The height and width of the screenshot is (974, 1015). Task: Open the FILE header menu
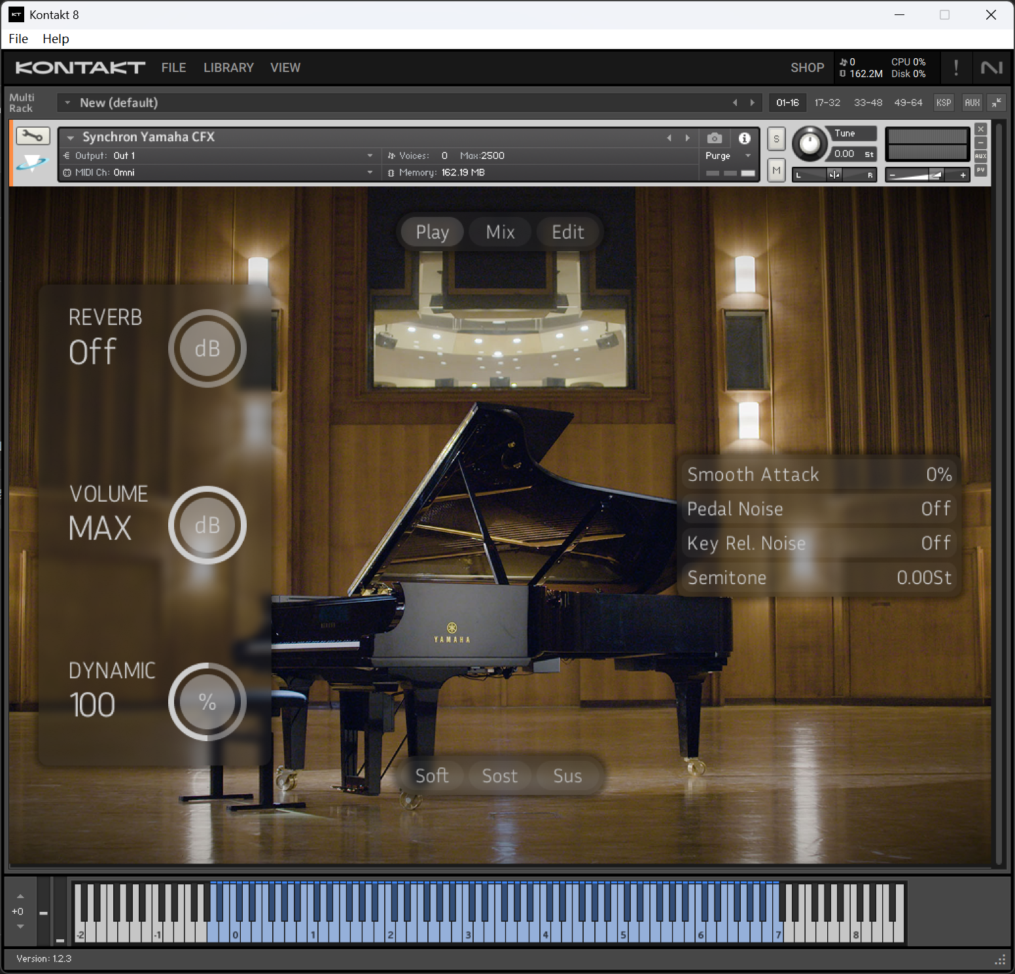pos(173,67)
